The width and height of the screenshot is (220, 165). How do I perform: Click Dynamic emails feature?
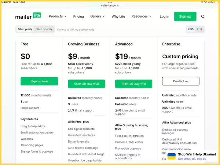(78, 142)
